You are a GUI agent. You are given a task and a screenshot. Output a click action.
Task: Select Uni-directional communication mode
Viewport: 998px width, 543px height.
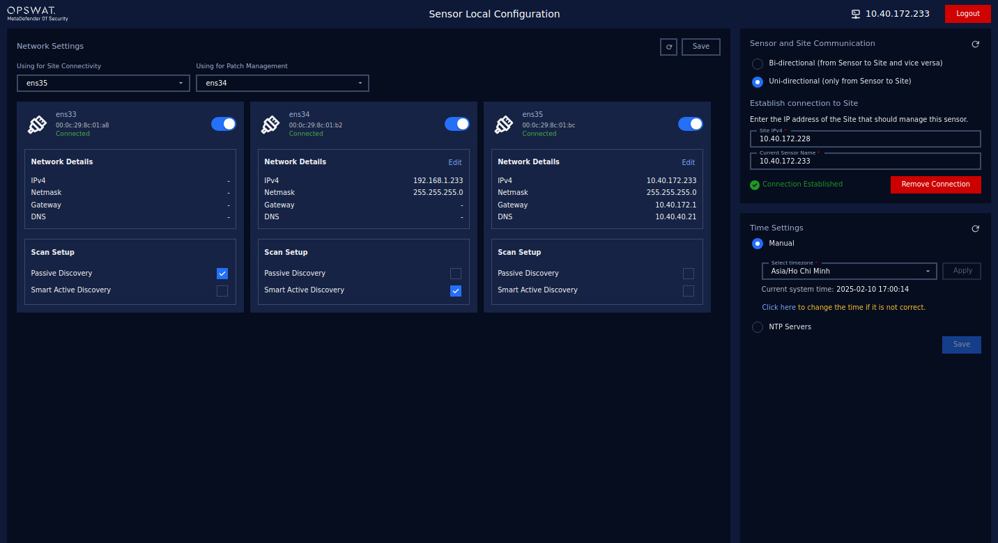click(x=758, y=81)
